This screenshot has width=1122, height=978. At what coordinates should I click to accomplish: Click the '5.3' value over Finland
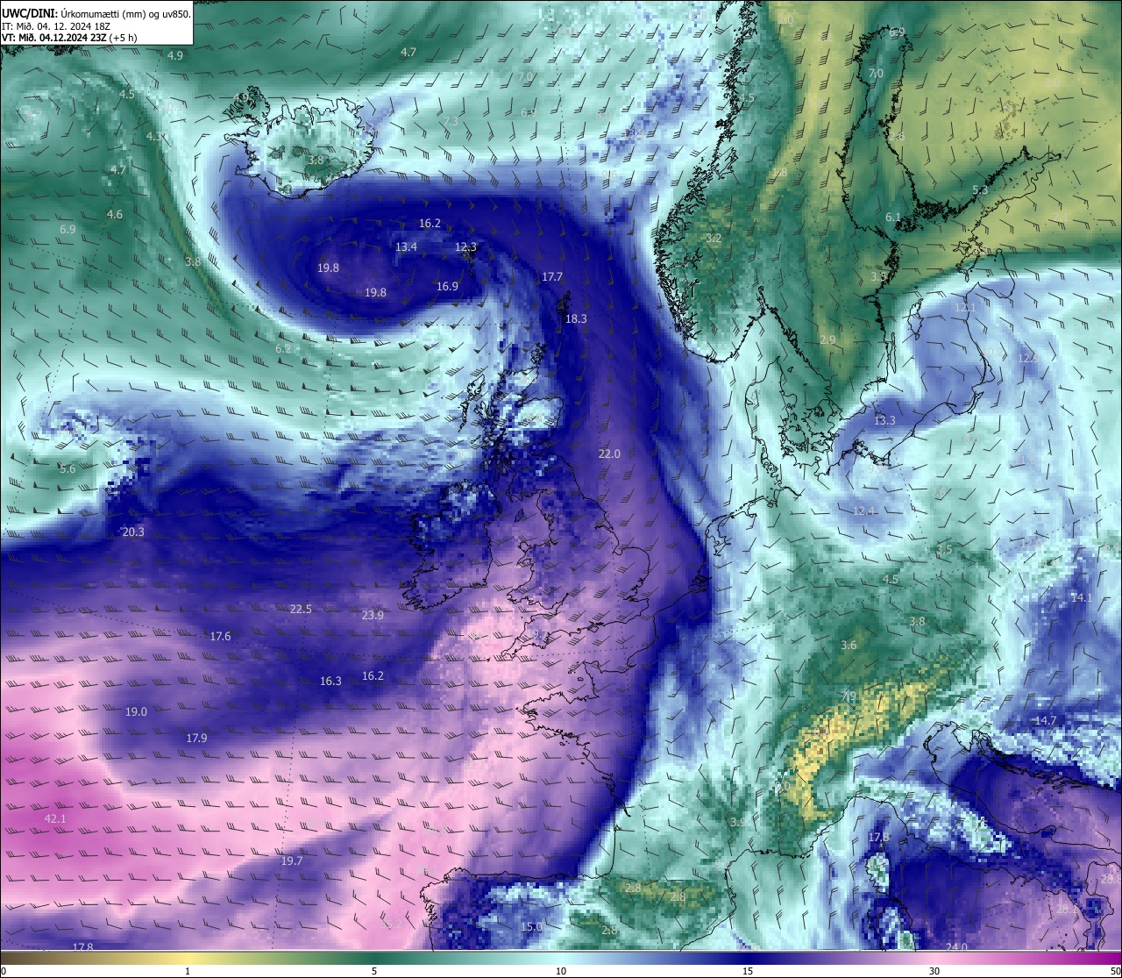[980, 189]
